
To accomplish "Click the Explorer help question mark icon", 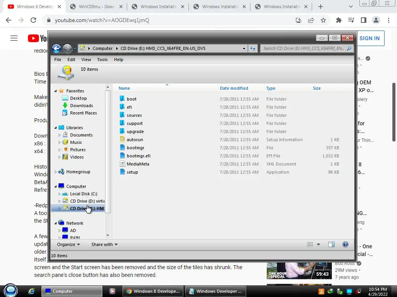I will click(345, 244).
